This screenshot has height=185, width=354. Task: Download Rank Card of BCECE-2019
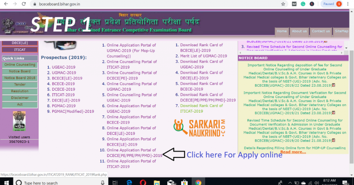pyautogui.click(x=202, y=86)
